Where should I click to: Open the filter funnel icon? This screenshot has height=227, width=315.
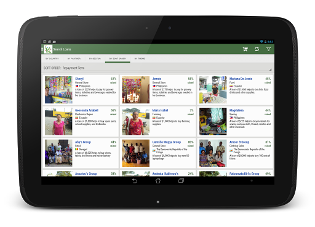(268, 49)
